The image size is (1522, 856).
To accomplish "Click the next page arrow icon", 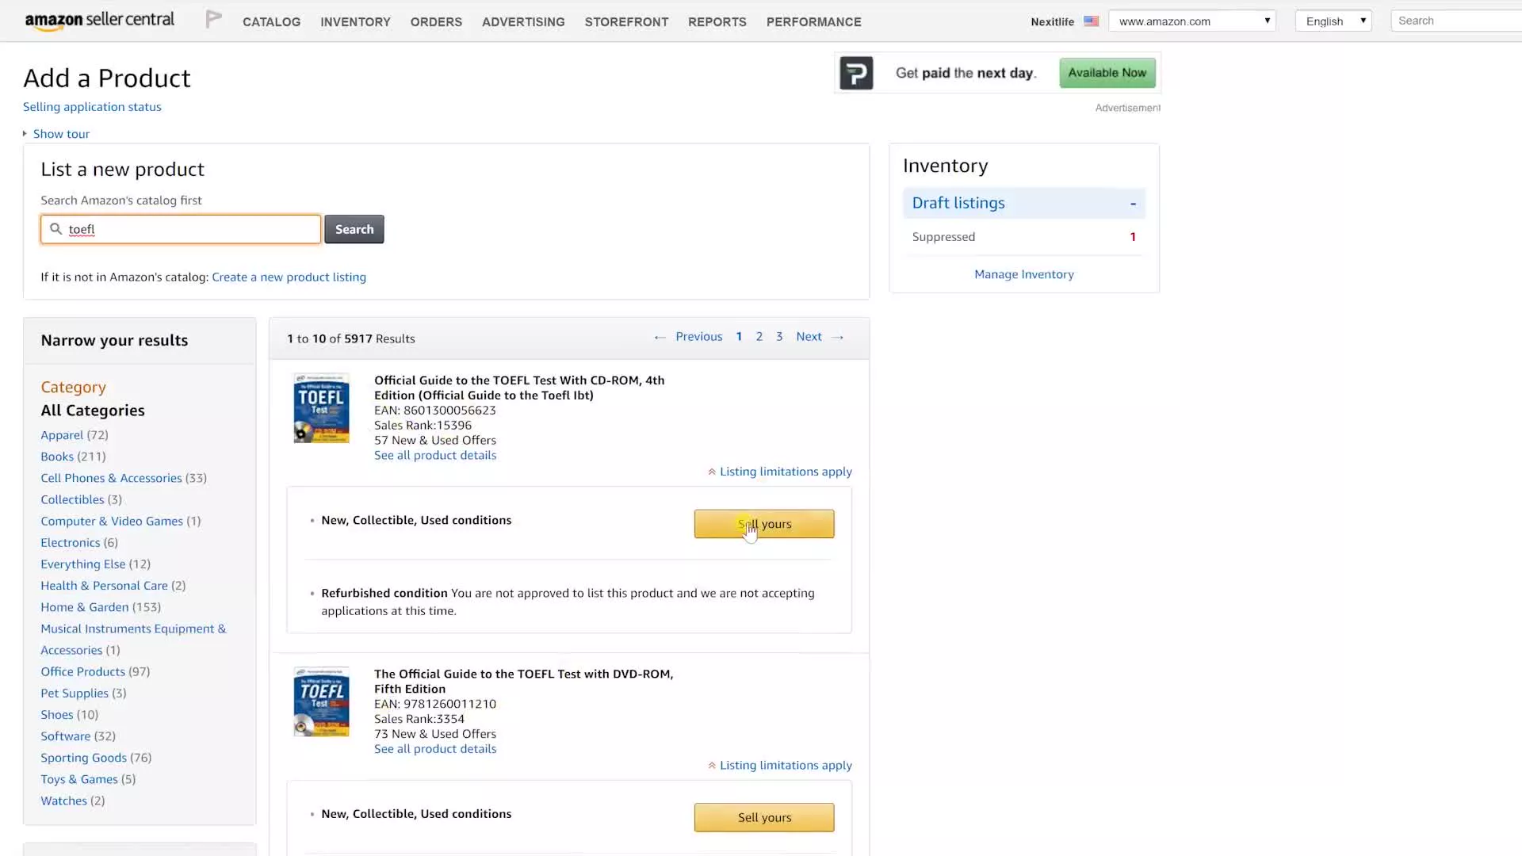I will click(x=838, y=337).
